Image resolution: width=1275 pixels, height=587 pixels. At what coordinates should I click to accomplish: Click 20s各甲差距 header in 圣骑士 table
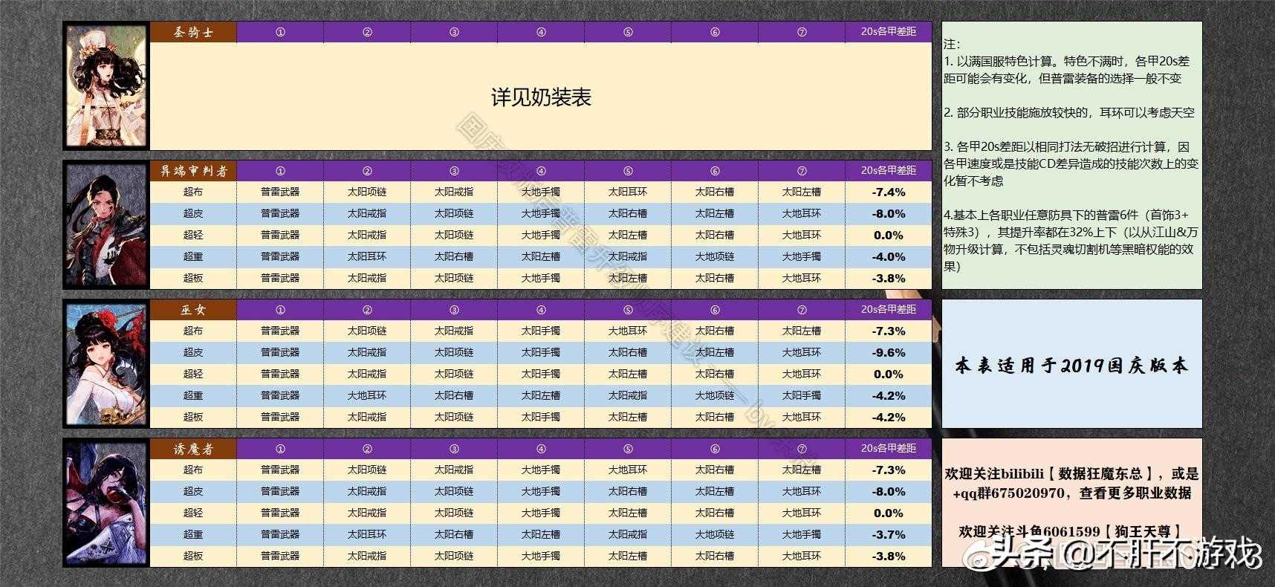click(x=888, y=32)
